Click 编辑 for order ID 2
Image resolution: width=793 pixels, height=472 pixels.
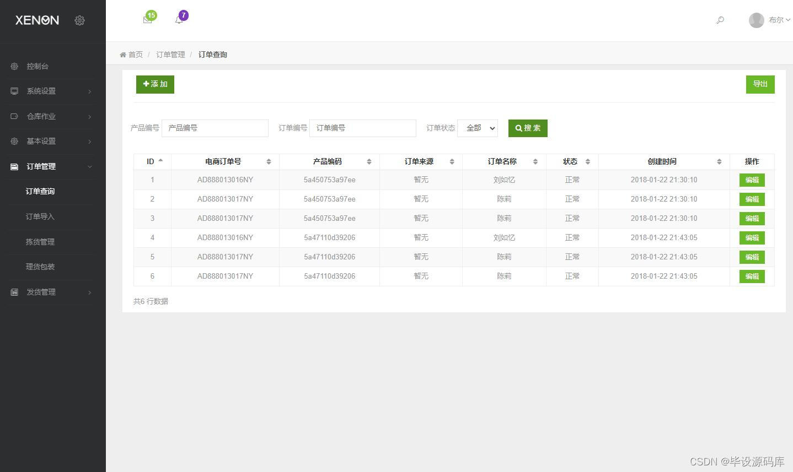point(752,199)
